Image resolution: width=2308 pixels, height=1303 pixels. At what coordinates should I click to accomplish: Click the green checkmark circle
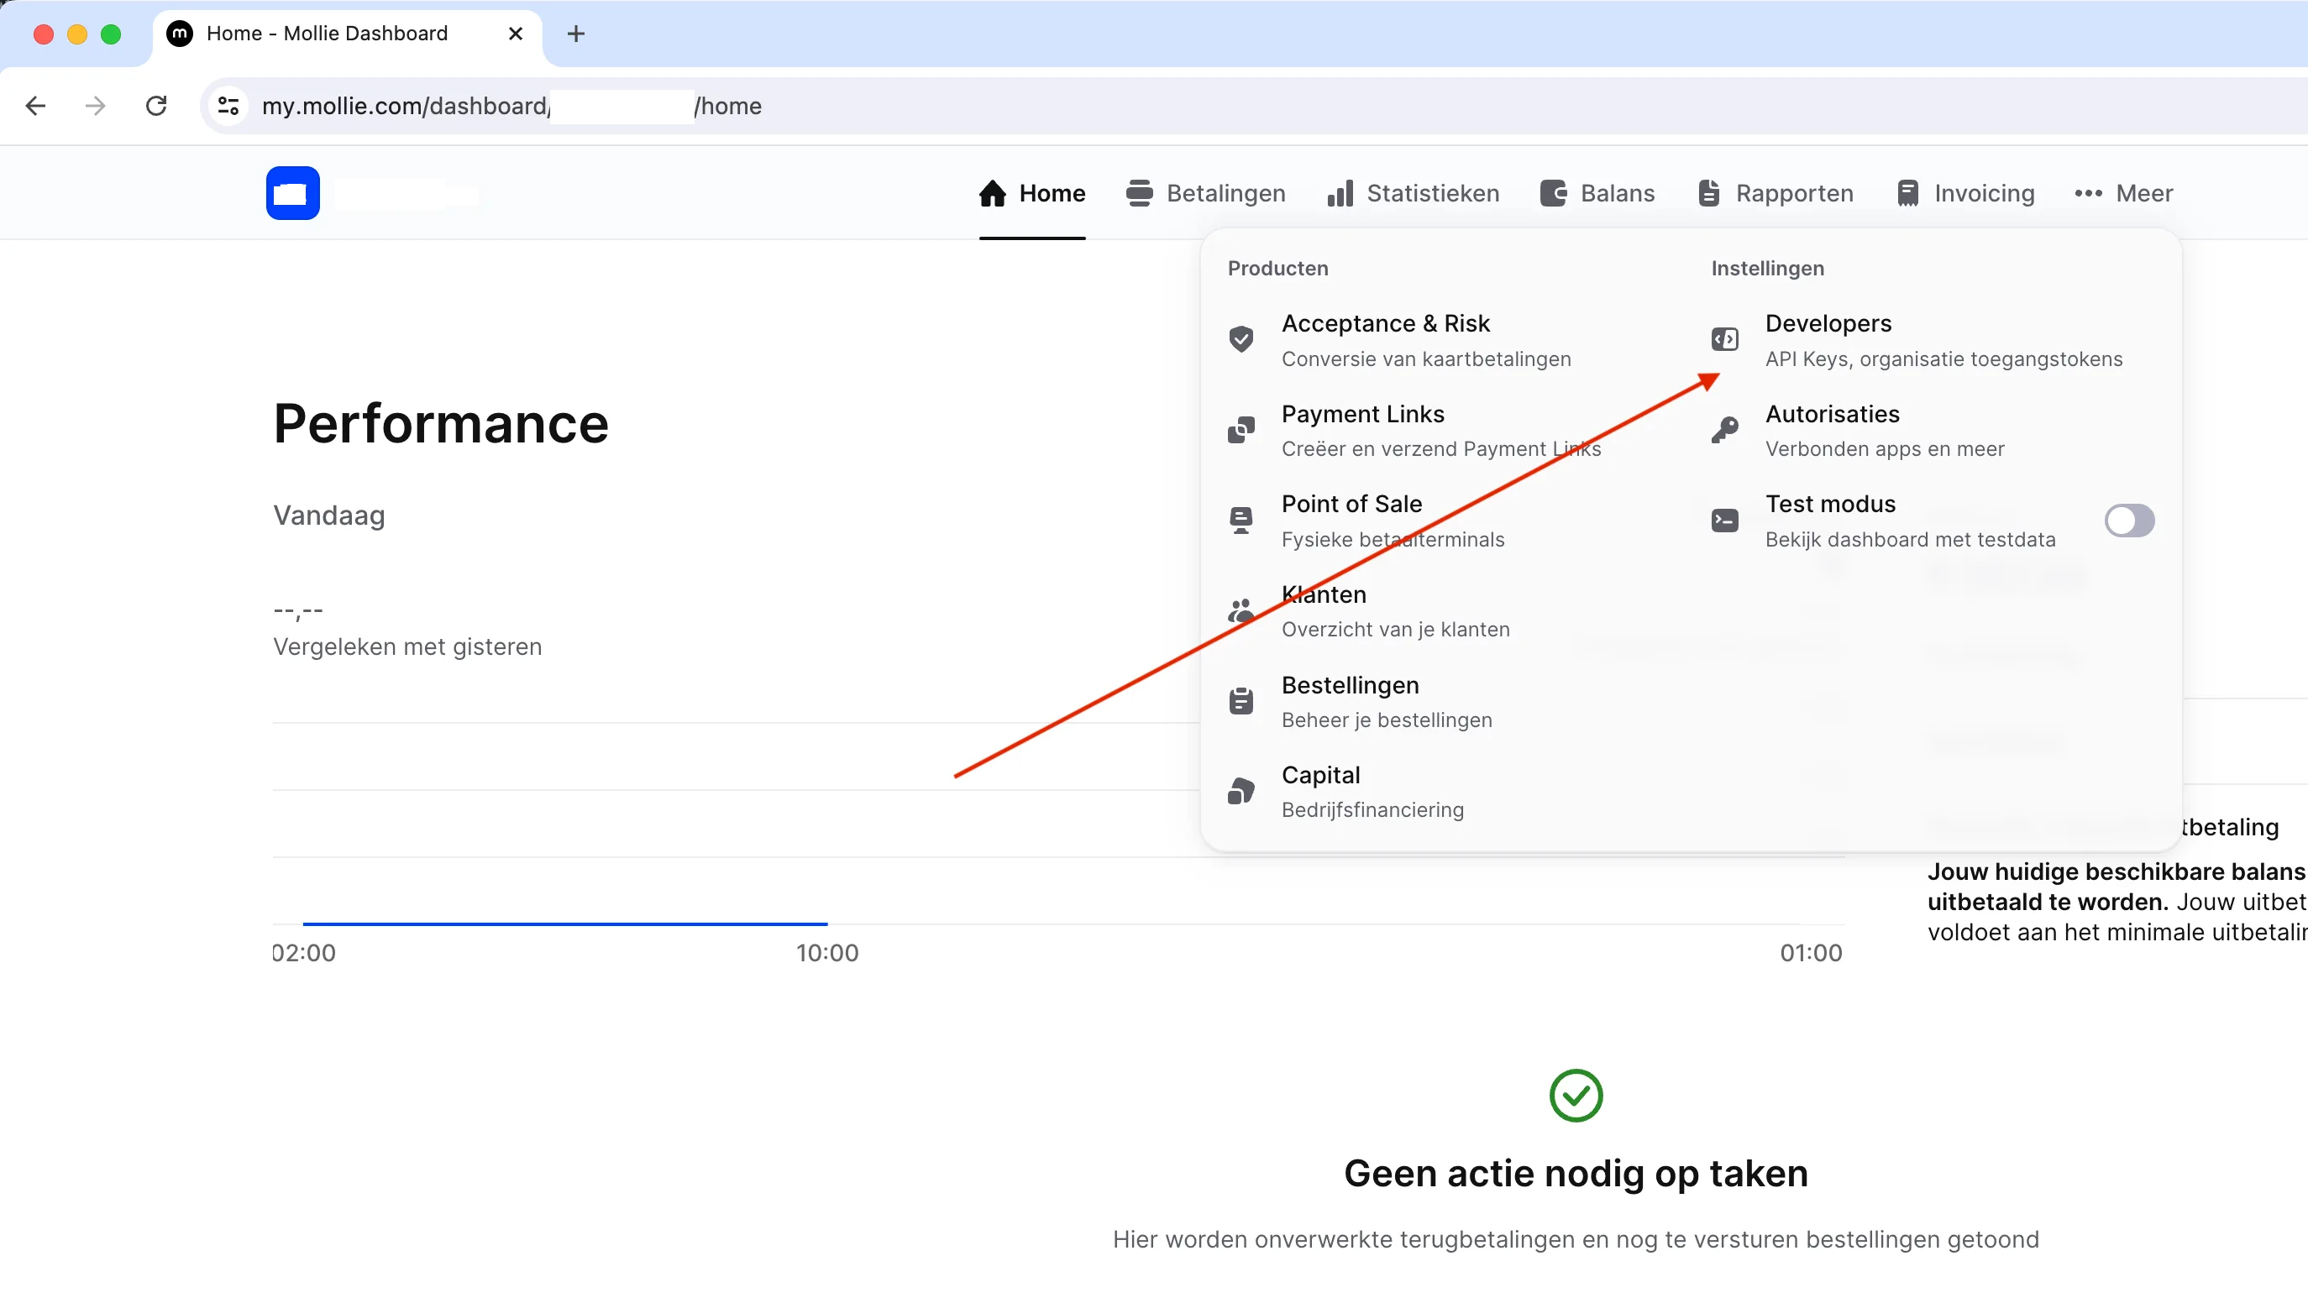(1576, 1096)
